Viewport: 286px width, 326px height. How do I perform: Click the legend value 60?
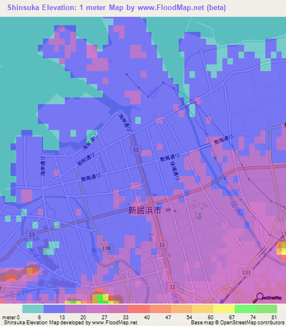click(x=211, y=318)
